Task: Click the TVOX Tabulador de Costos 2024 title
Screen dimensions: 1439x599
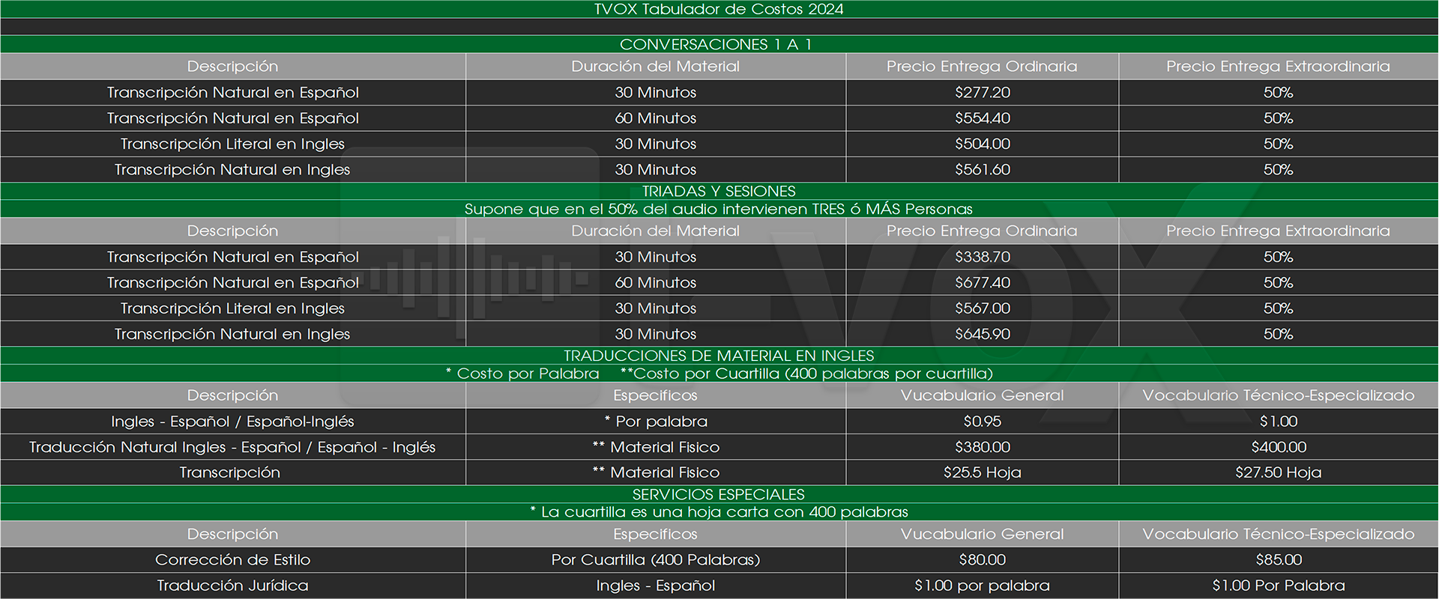Action: [x=718, y=9]
